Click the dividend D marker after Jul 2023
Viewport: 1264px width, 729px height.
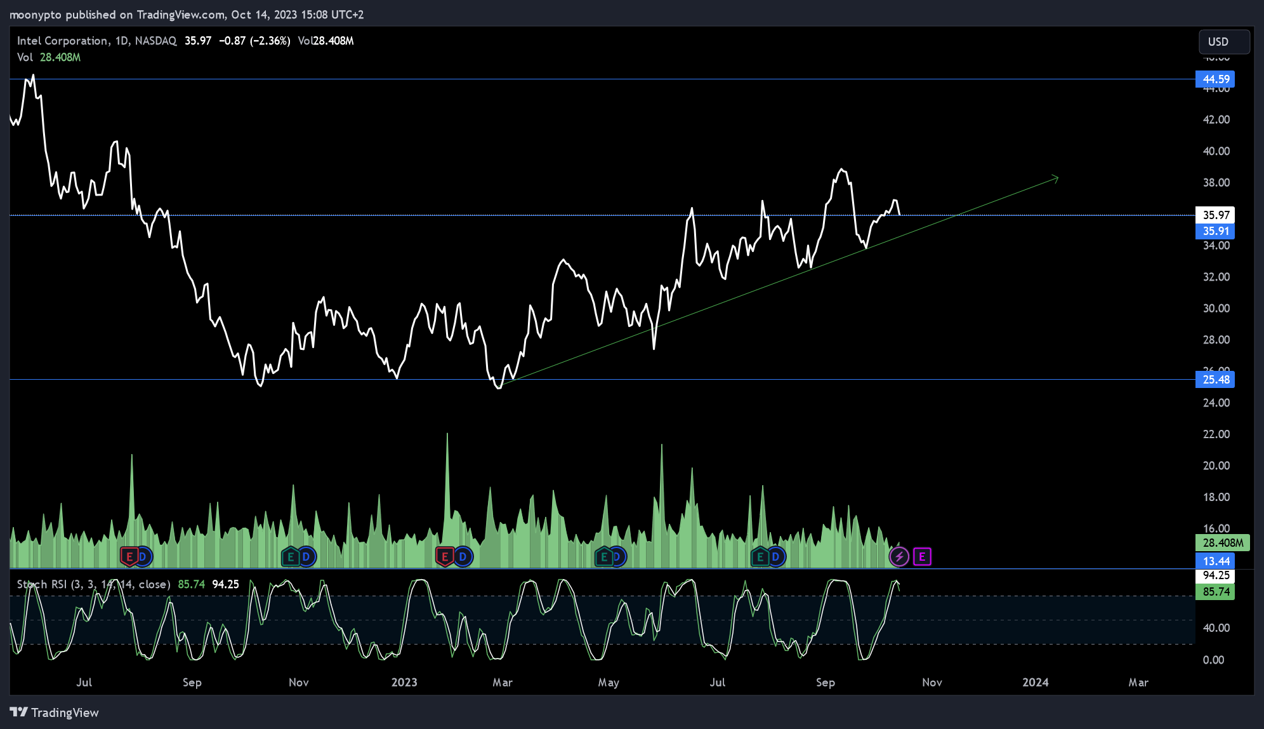point(776,557)
